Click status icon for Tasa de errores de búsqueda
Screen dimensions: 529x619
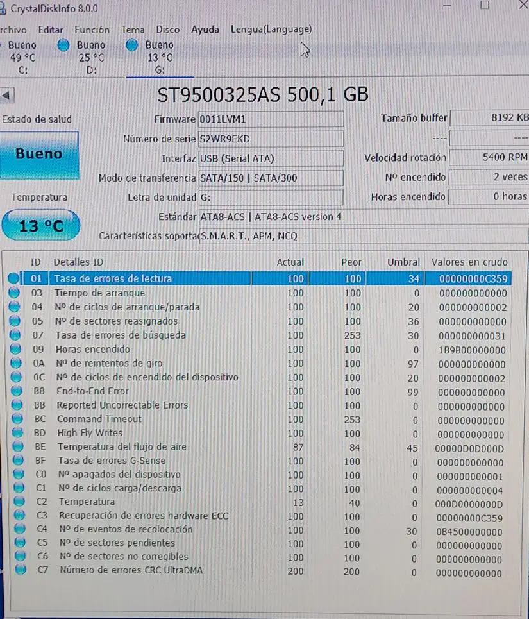tap(15, 335)
